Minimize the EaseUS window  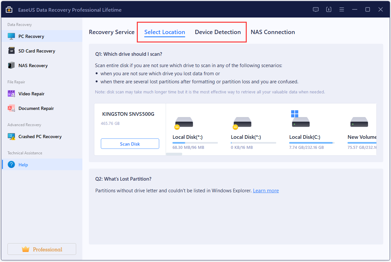pyautogui.click(x=355, y=10)
